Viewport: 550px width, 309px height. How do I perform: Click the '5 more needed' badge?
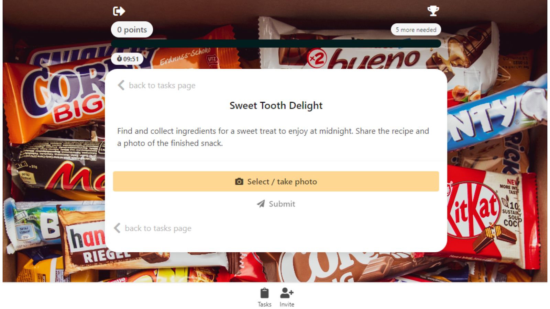point(416,30)
